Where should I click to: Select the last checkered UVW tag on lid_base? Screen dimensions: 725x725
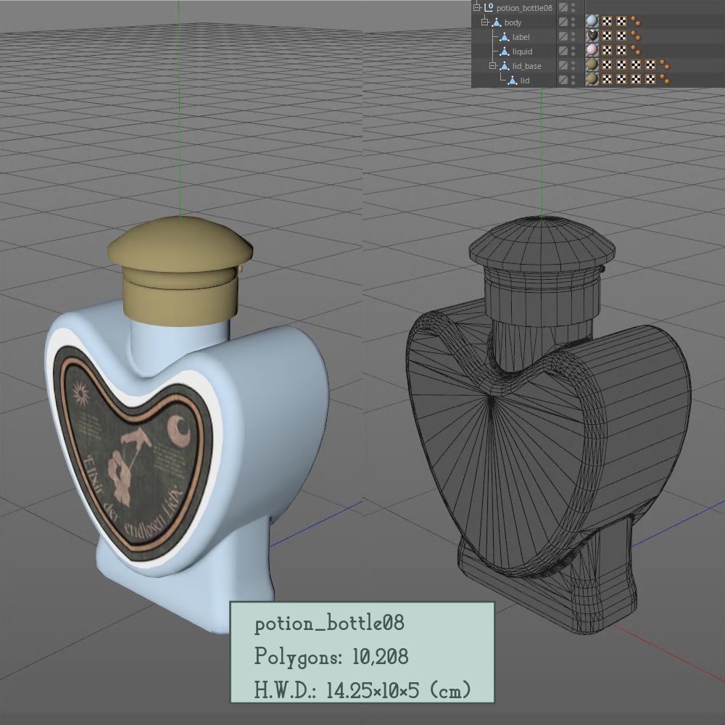650,65
